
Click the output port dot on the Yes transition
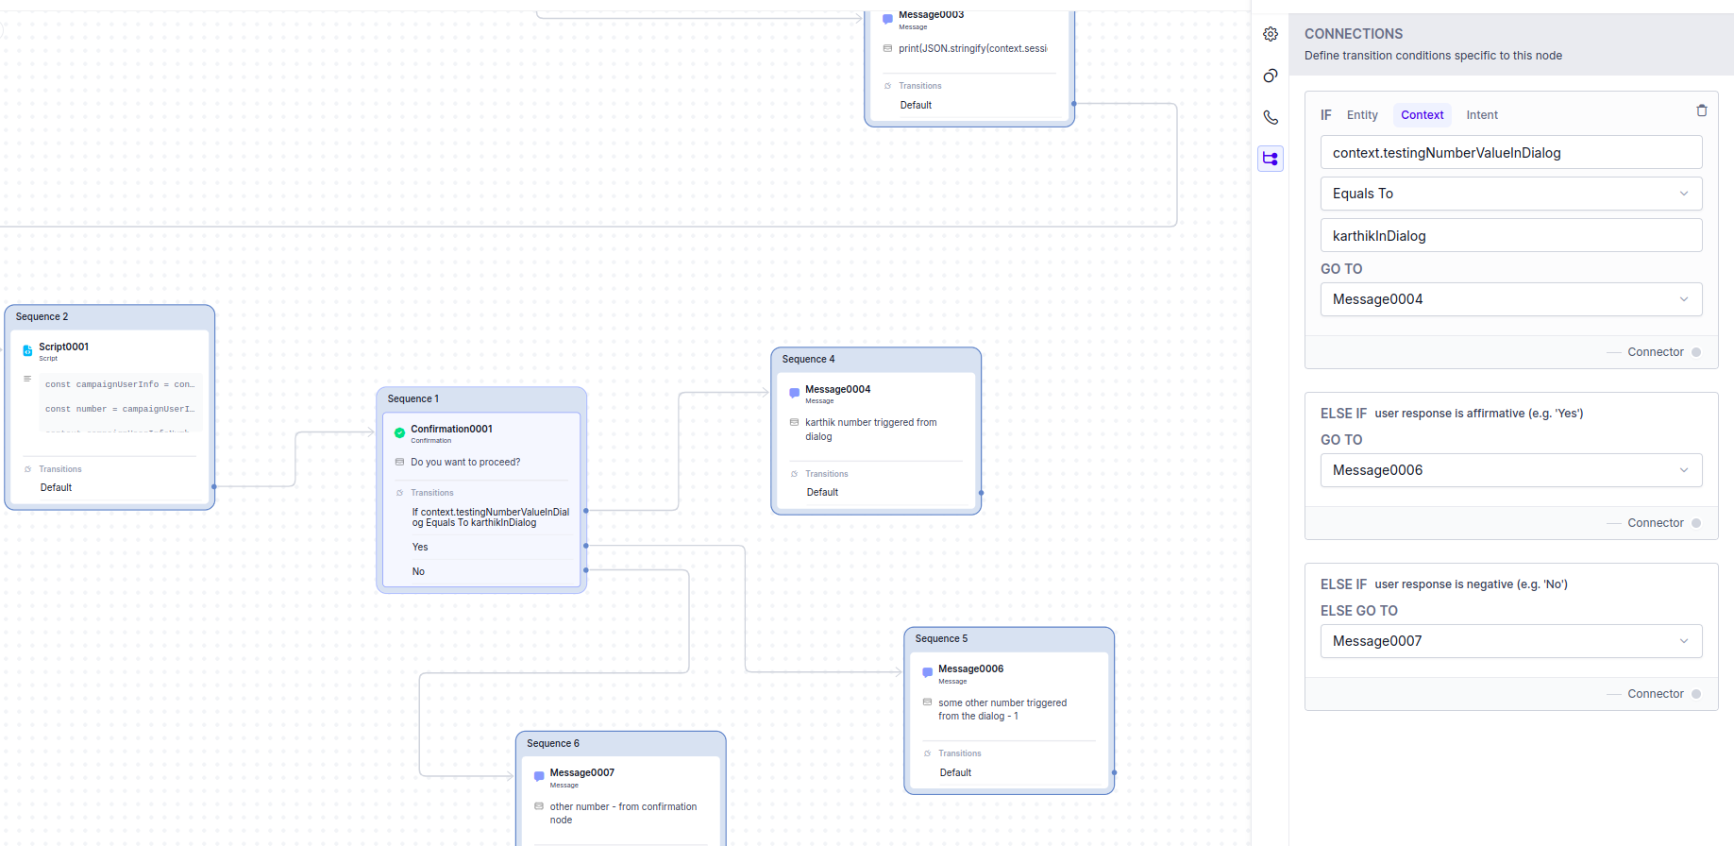586,546
